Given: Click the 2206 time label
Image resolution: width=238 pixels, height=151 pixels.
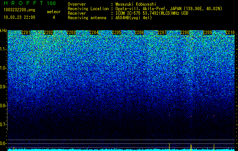Looking at the screenshot, I should coord(139,32).
